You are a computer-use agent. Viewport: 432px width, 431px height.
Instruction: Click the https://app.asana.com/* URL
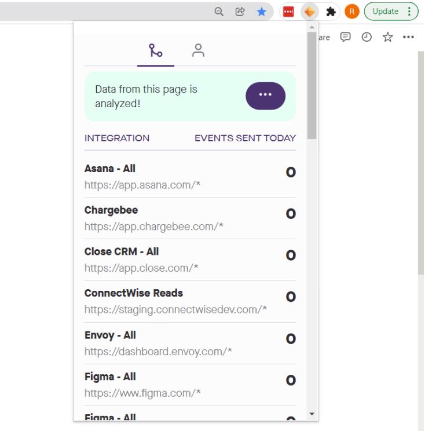(x=142, y=185)
